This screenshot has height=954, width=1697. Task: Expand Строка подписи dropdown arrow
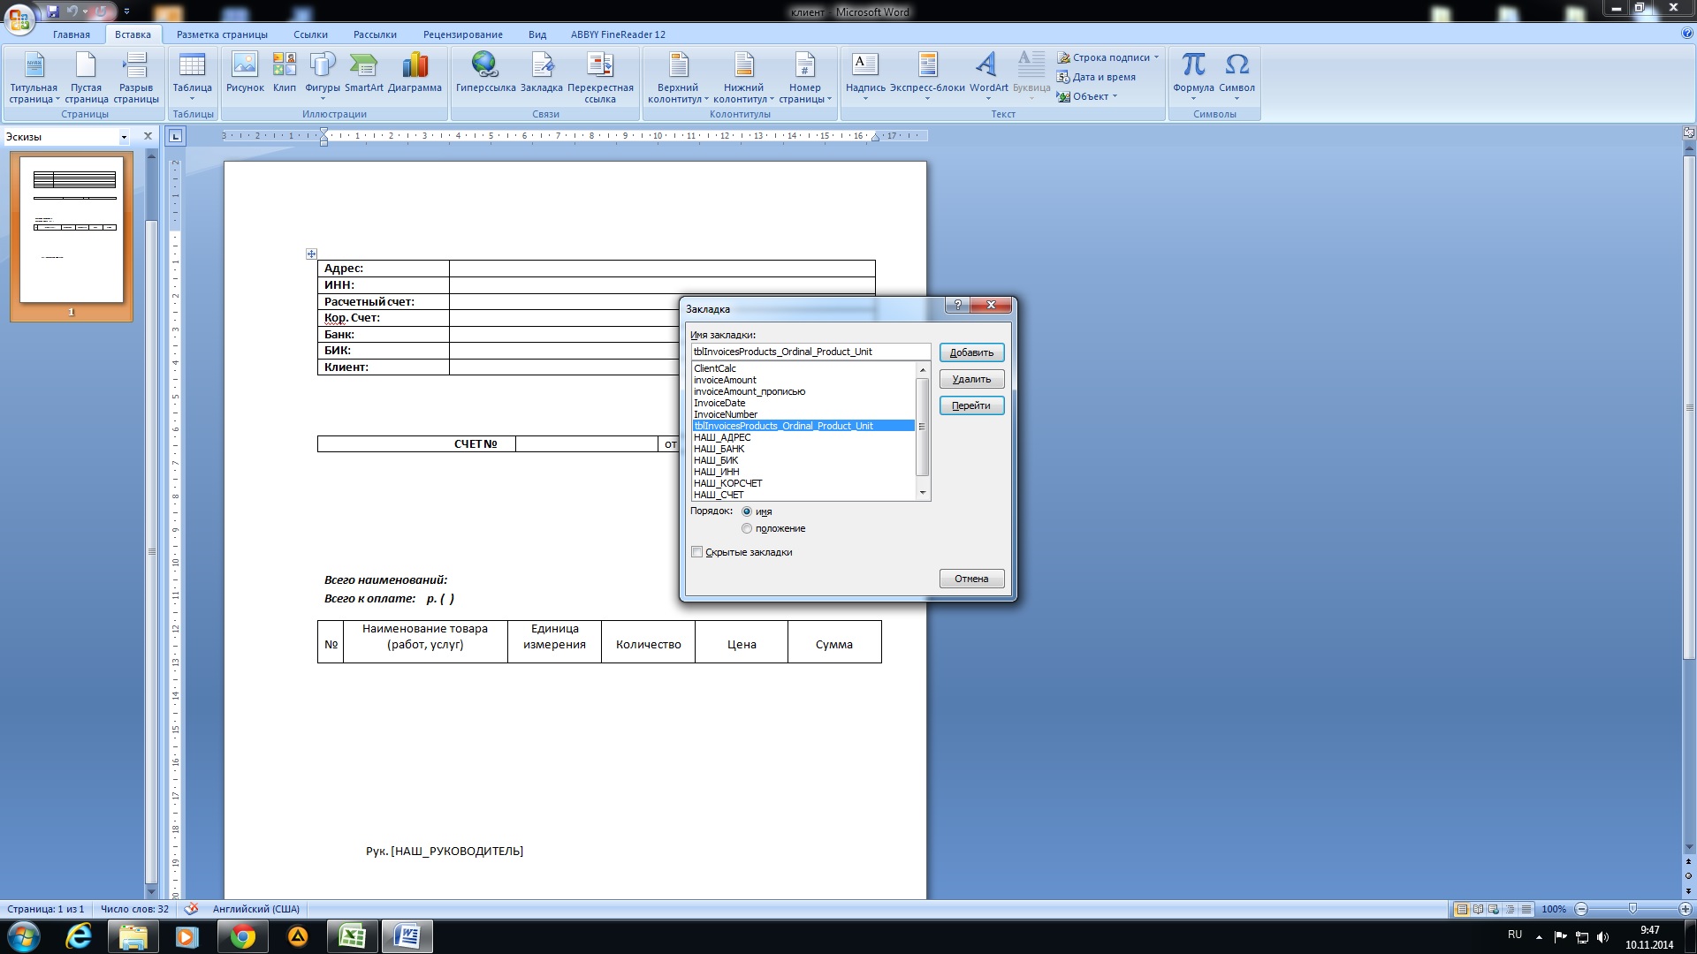tap(1156, 57)
